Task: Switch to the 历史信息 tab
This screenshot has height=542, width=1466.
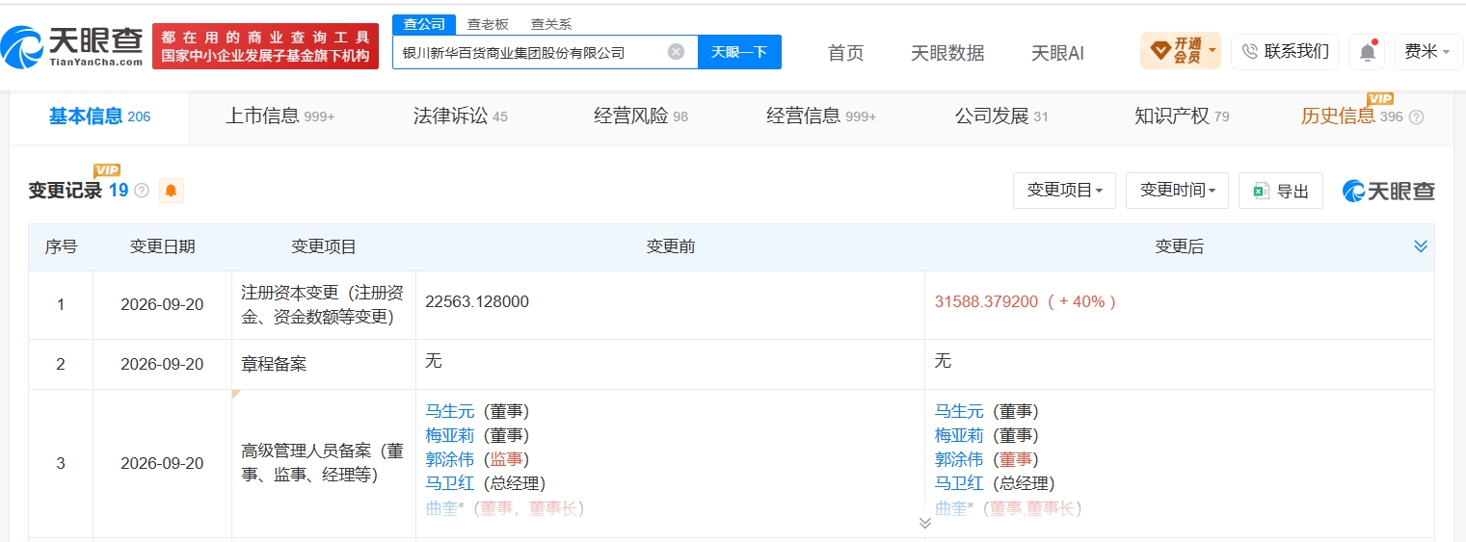Action: coord(1351,116)
